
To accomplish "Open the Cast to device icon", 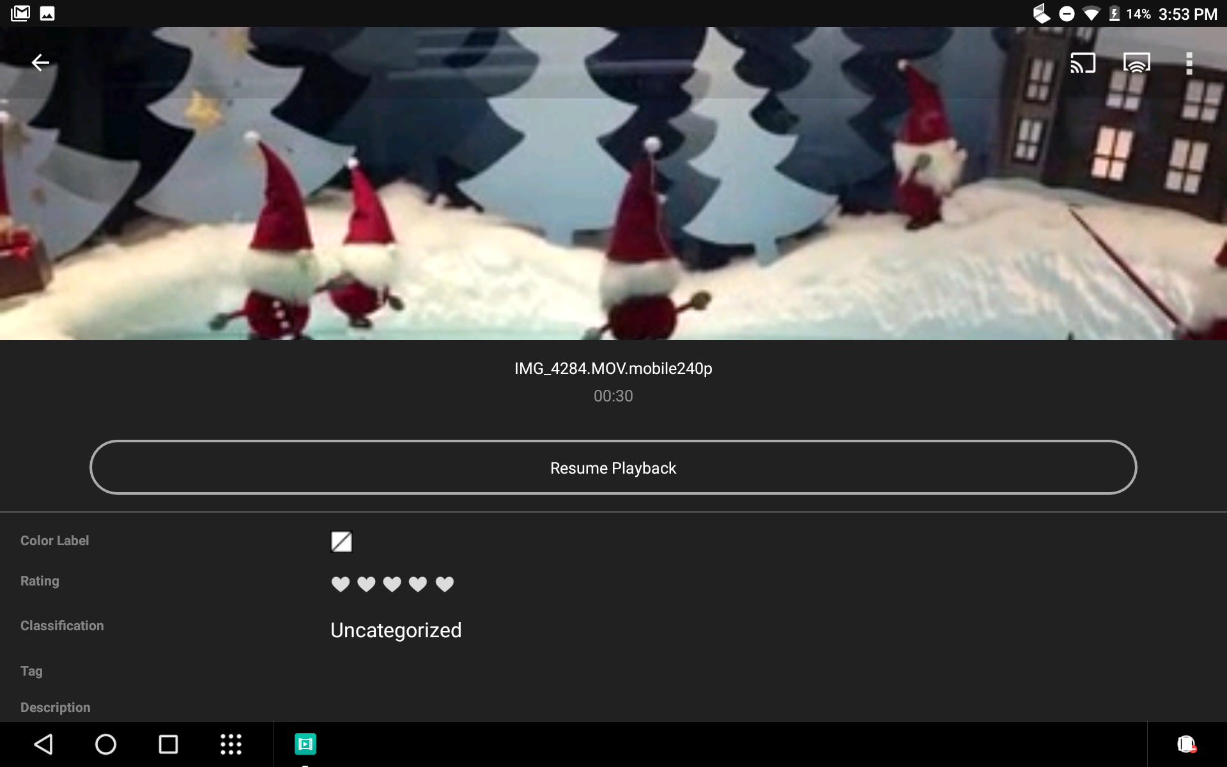I will coord(1083,63).
